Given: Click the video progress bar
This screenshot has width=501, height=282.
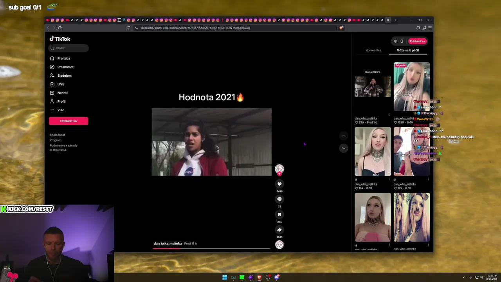Looking at the screenshot, I should (211, 248).
